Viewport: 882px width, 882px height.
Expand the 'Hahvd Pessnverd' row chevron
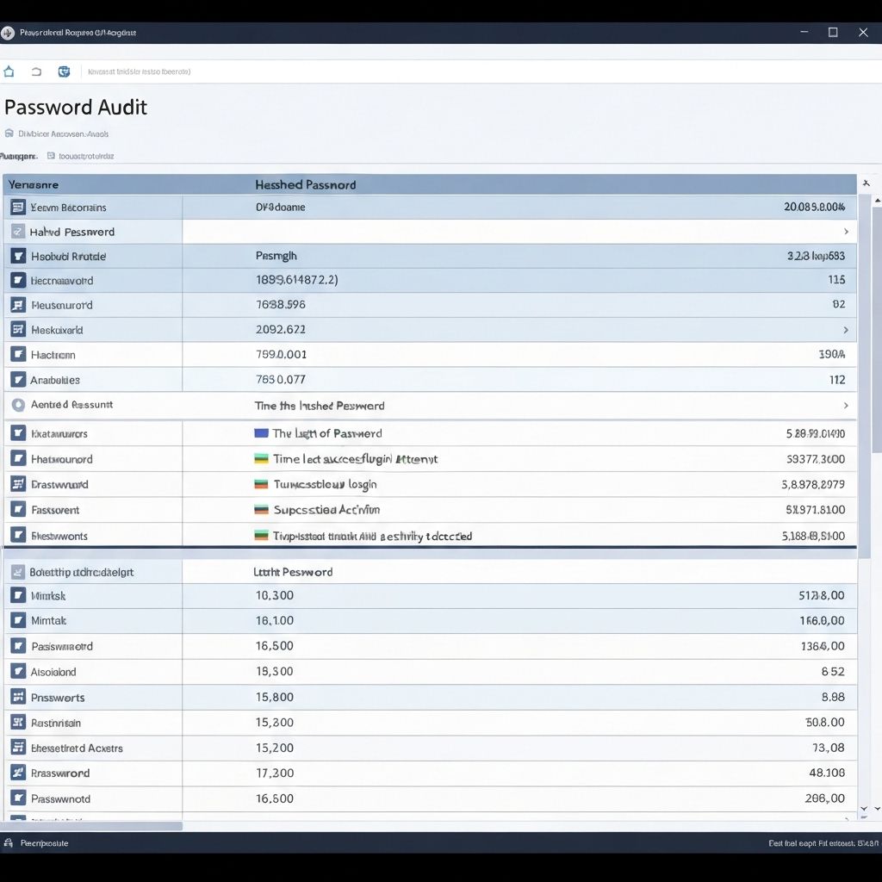(846, 232)
